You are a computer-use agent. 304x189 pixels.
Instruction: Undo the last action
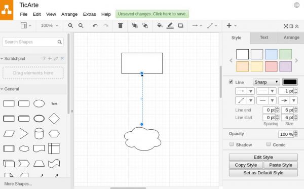click(95, 25)
